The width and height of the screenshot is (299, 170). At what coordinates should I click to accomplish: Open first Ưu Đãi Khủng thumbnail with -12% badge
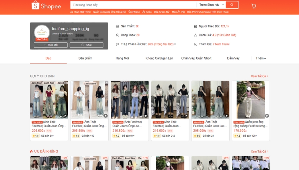49,163
